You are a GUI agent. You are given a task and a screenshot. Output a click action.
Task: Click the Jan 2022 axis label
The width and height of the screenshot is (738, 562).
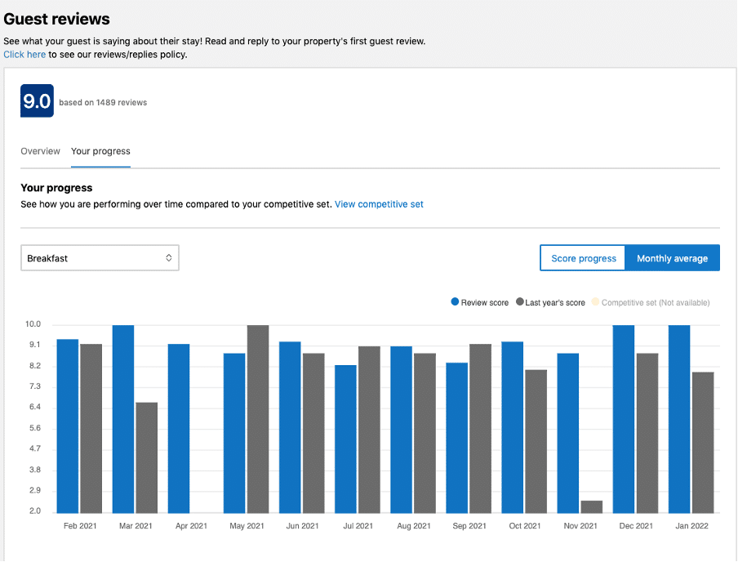(691, 526)
